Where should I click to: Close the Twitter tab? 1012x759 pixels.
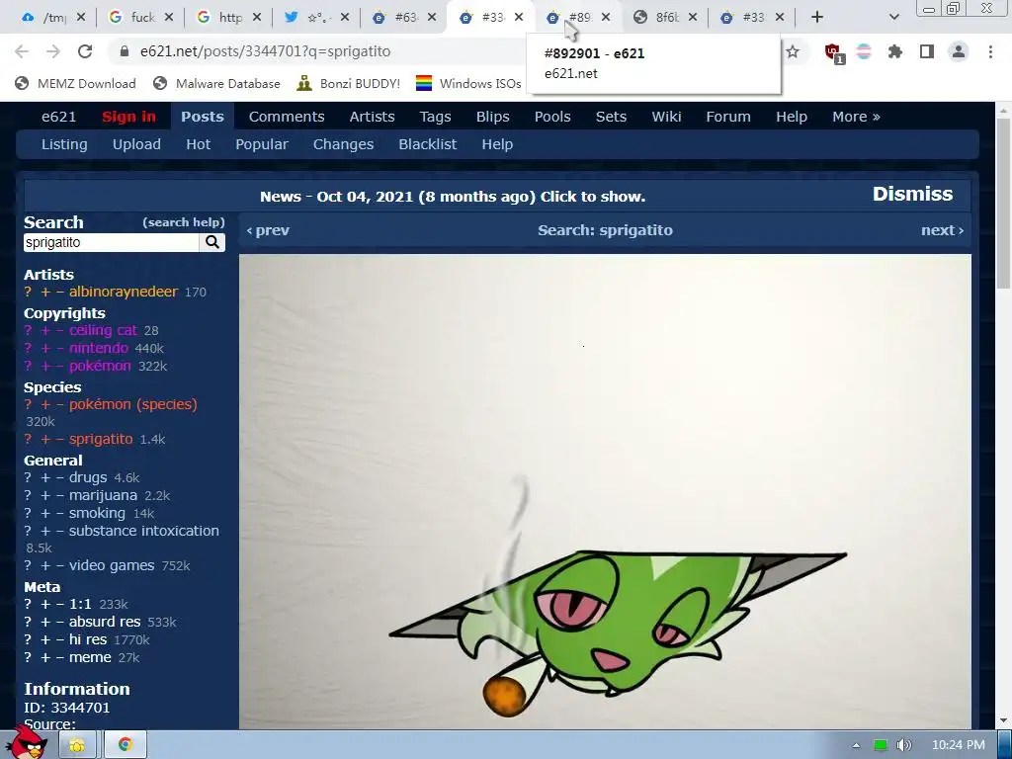coord(345,18)
